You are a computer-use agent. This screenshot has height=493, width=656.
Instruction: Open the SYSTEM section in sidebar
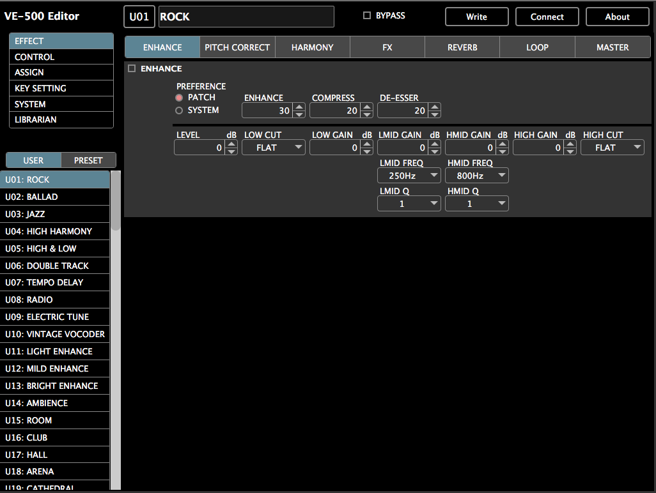pos(61,104)
